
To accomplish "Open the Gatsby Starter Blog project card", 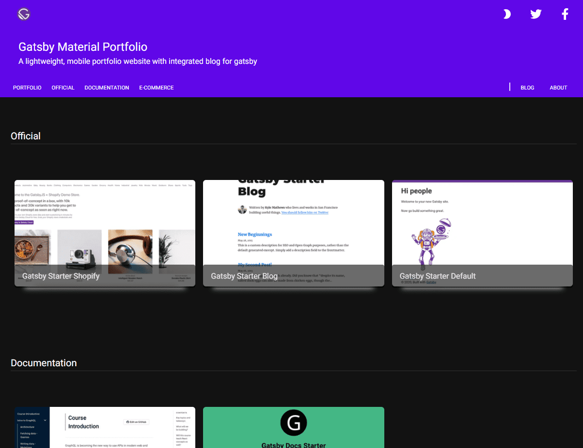I will point(294,233).
